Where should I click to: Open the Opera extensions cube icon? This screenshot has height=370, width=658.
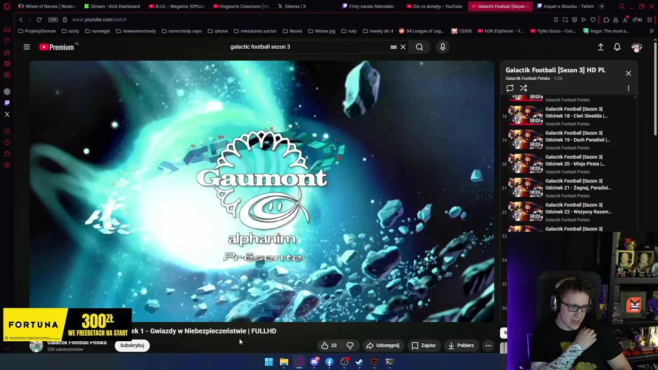606,20
